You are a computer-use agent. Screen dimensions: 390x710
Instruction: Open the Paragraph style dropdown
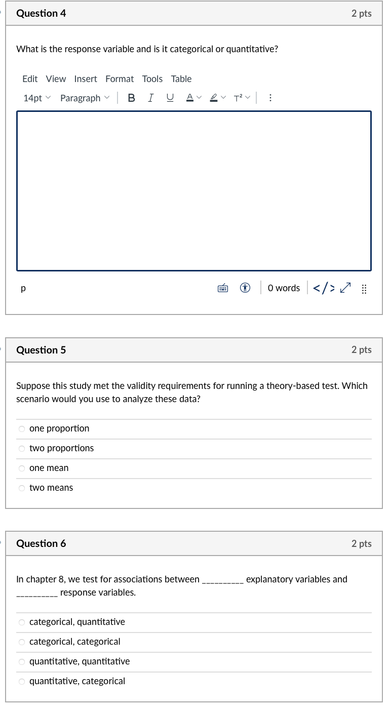[85, 98]
